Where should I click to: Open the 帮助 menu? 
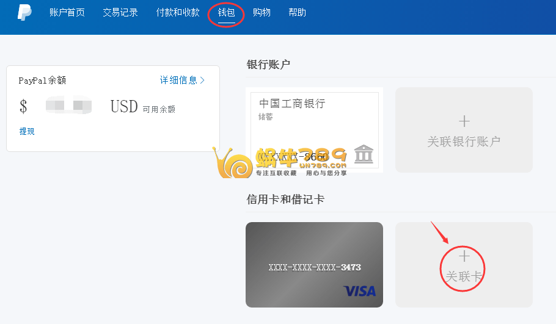click(x=297, y=12)
